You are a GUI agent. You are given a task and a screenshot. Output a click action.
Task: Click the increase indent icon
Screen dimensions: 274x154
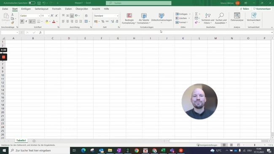coord(81,21)
